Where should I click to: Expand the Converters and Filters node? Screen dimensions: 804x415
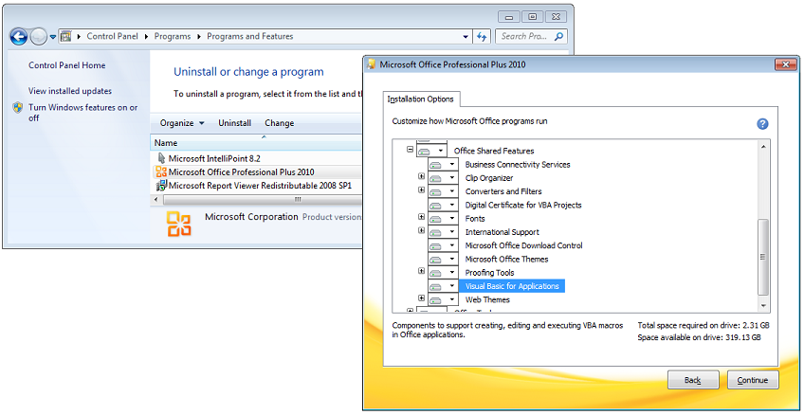click(x=422, y=189)
